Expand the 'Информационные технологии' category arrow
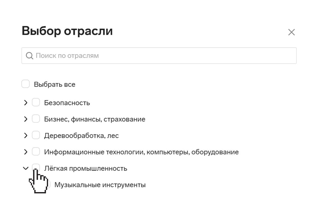The image size is (325, 207). 26,152
